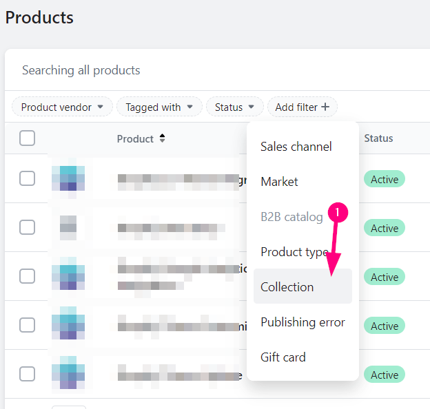Image resolution: width=430 pixels, height=409 pixels.
Task: Open the Tagged with filter dropdown
Action: click(159, 107)
